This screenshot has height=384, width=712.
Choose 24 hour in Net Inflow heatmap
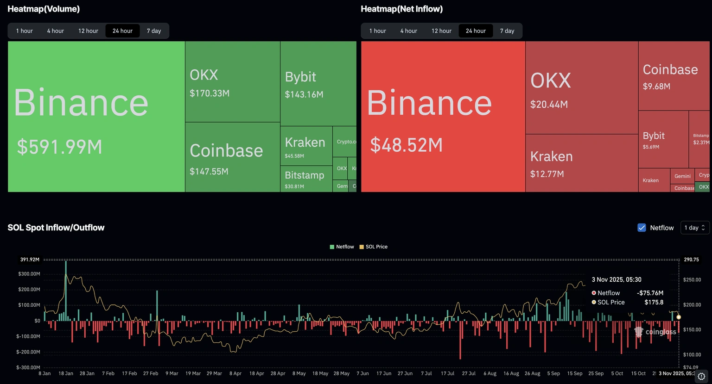click(x=476, y=31)
